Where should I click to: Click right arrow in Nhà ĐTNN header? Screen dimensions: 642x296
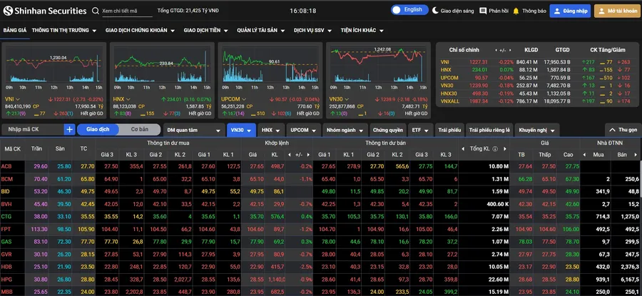click(x=636, y=155)
